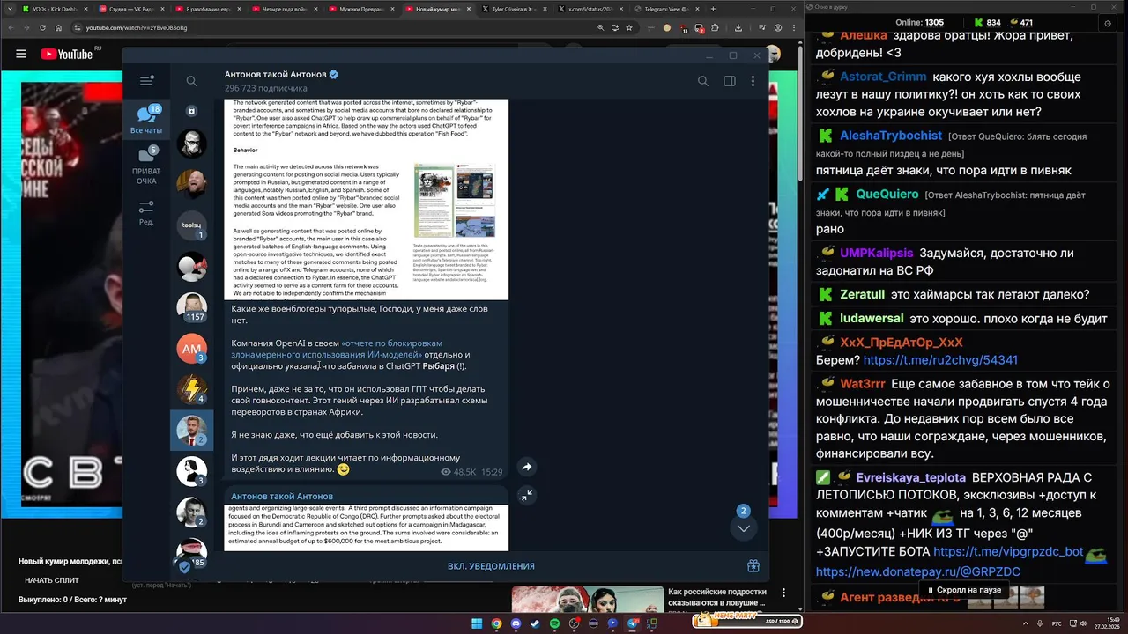1128x634 pixels.
Task: Switch to Tyler Oliveira browser tab
Action: (513, 9)
